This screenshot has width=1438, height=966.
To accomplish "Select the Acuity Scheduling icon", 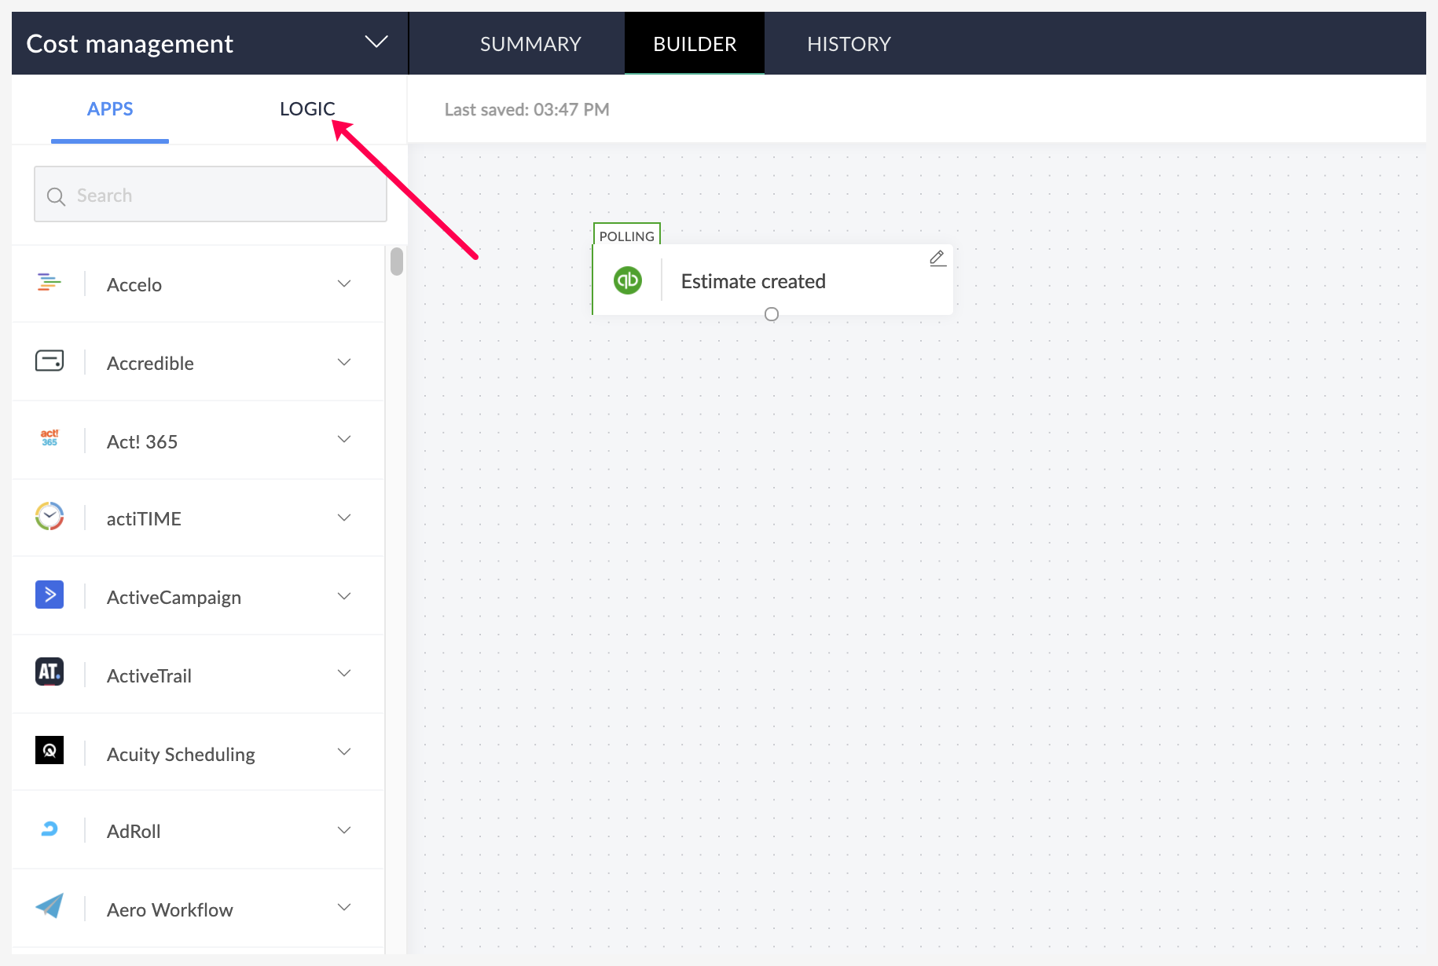I will 50,751.
